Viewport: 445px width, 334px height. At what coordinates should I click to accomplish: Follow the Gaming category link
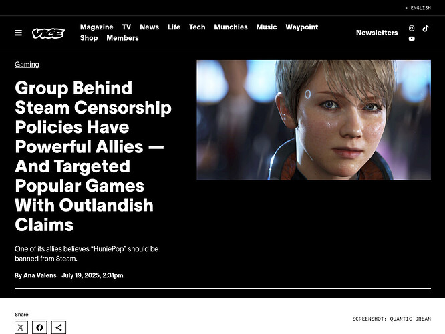tap(27, 65)
